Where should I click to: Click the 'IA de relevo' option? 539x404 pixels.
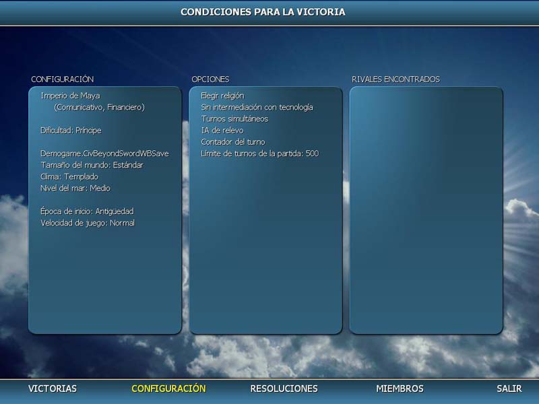coord(222,131)
